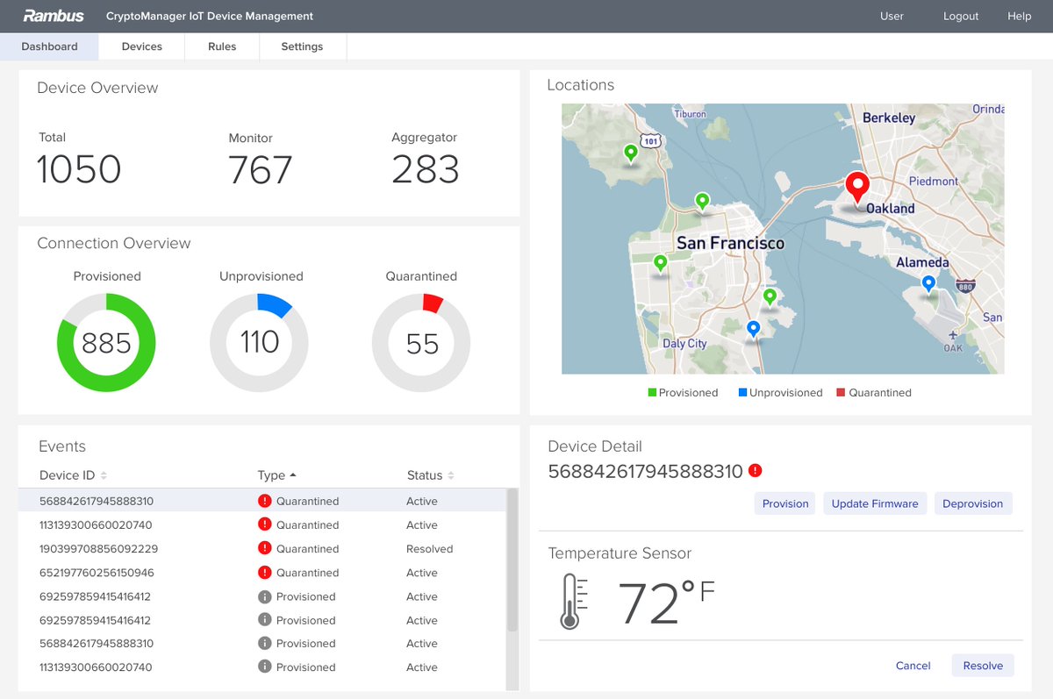Open the User menu
This screenshot has height=699, width=1053.
coord(892,16)
